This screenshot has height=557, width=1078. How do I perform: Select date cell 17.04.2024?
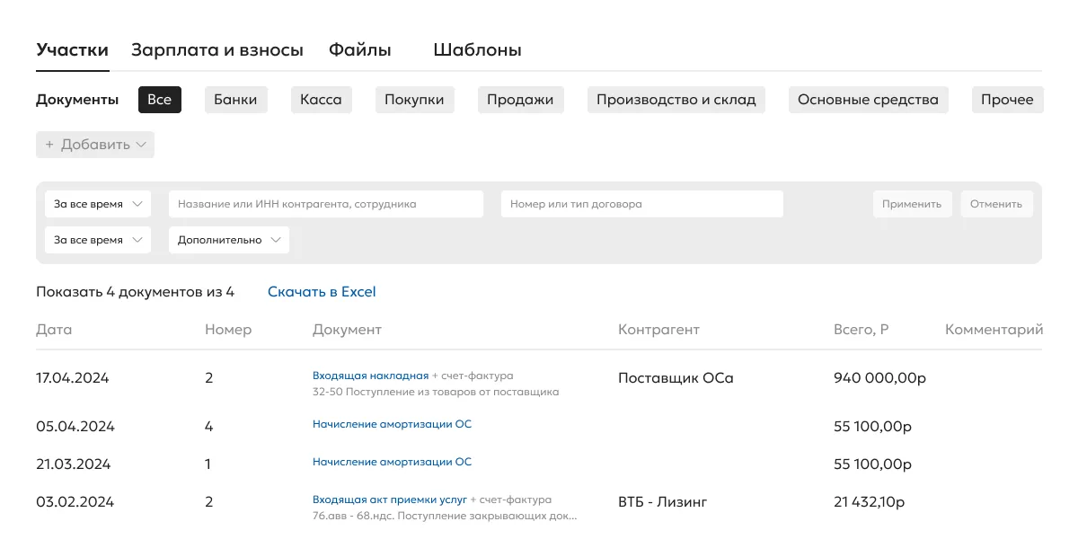(x=73, y=378)
